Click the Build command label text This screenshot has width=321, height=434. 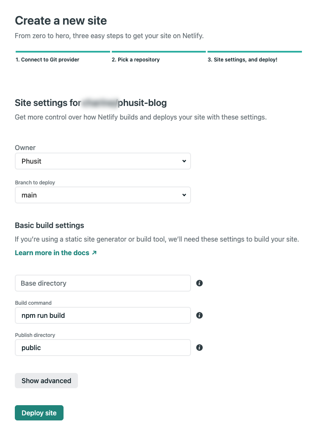[x=33, y=303]
